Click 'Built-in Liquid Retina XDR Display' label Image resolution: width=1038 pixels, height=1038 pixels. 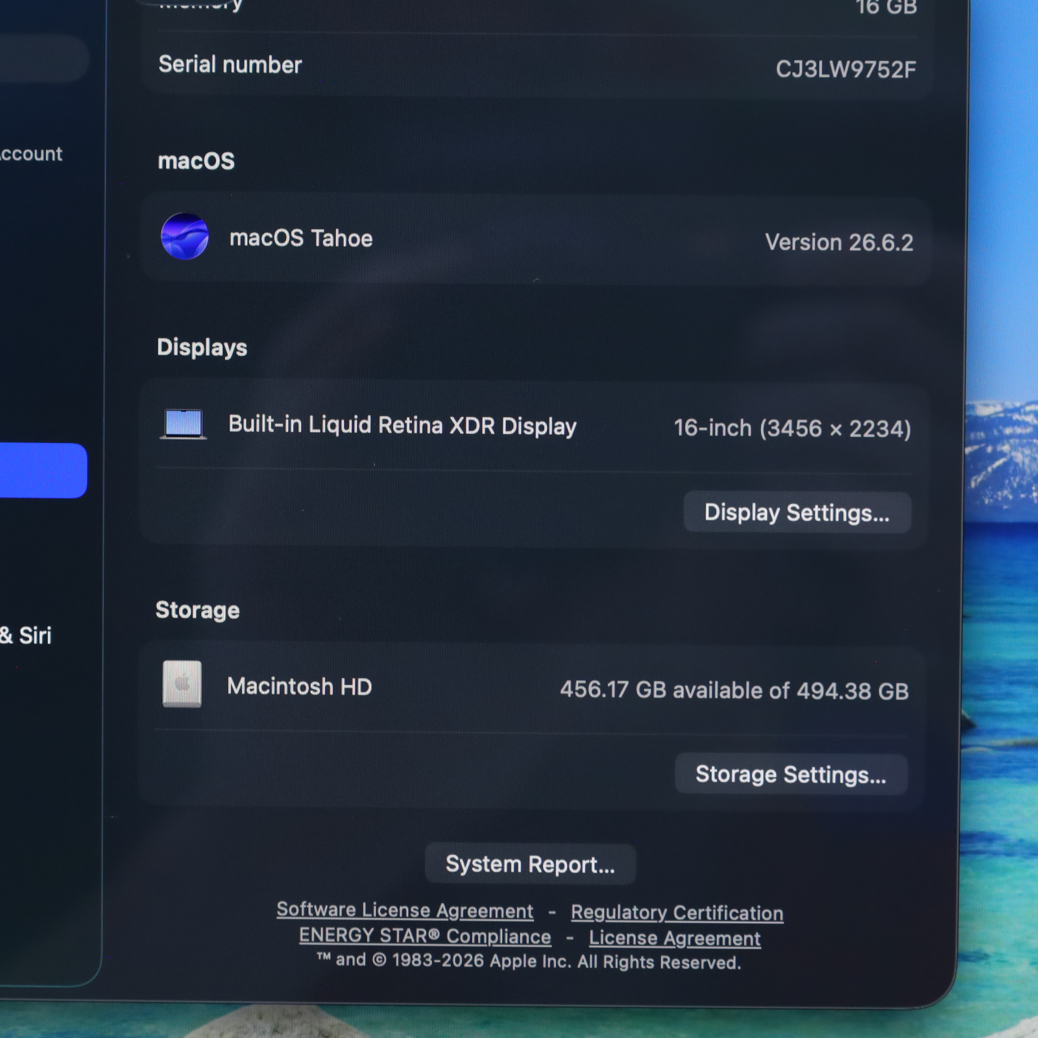click(x=402, y=425)
